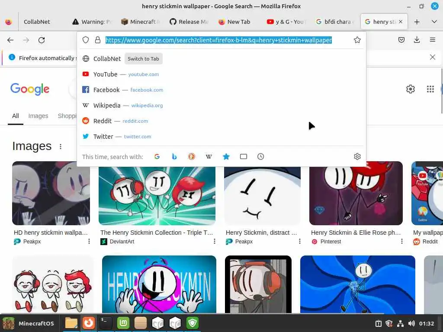Open Linux Mint icon in taskbar

click(123, 323)
